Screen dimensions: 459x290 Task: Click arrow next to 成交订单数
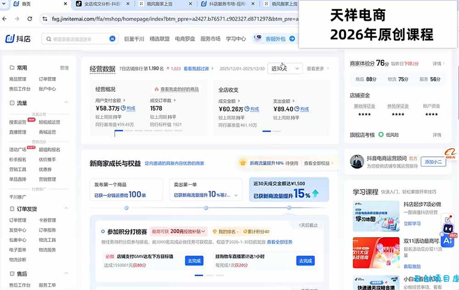pos(175,100)
